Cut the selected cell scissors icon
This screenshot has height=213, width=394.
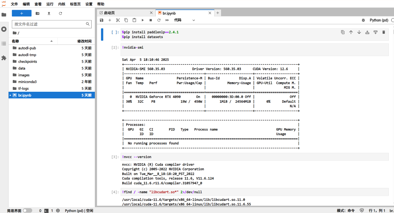point(118,20)
